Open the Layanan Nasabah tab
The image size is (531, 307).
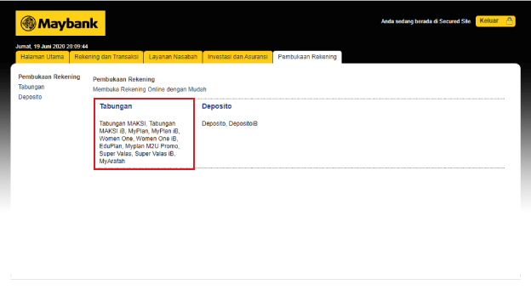tap(173, 57)
